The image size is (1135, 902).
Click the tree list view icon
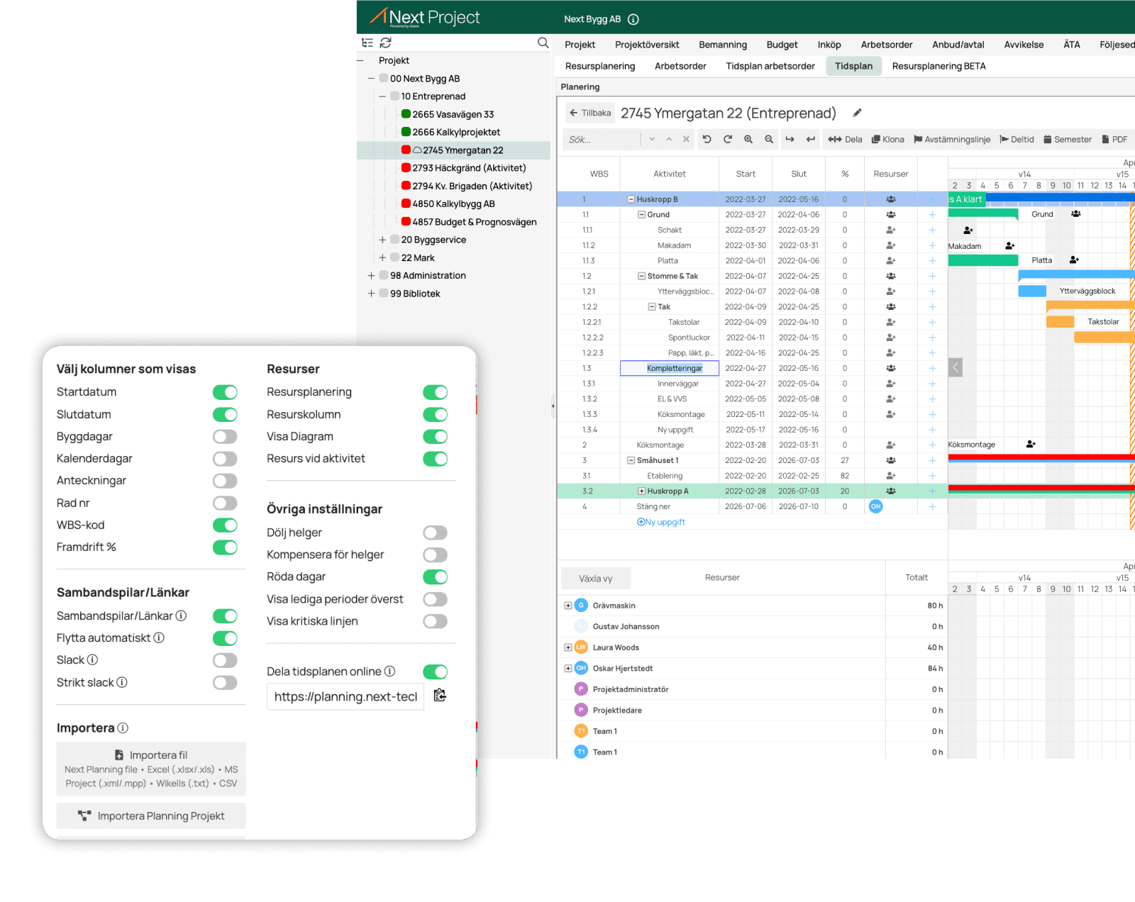367,43
